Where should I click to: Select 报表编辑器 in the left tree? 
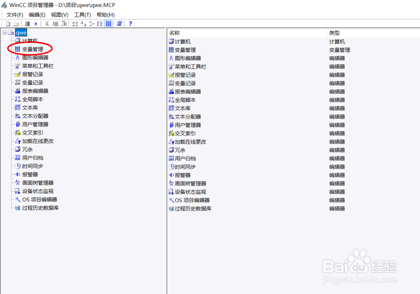coord(35,91)
